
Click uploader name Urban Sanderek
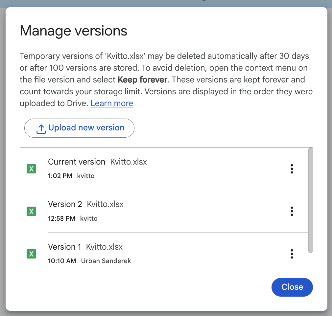(106, 261)
